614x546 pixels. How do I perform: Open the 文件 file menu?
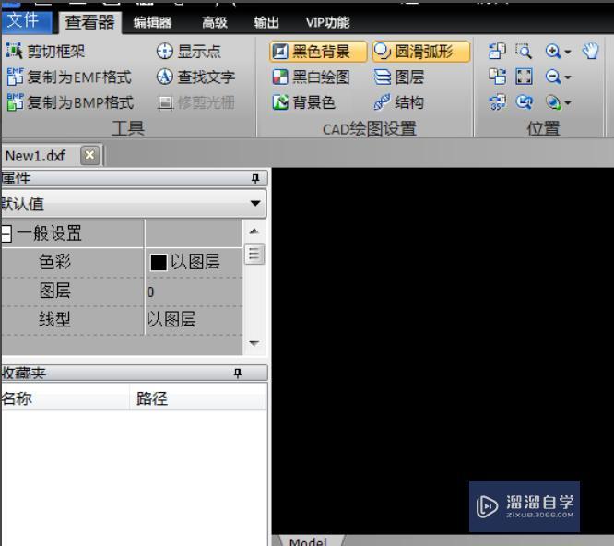click(26, 21)
